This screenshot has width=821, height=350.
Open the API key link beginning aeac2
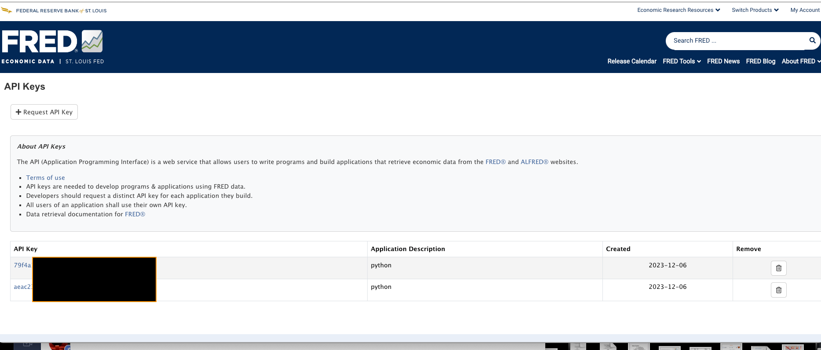pyautogui.click(x=23, y=287)
